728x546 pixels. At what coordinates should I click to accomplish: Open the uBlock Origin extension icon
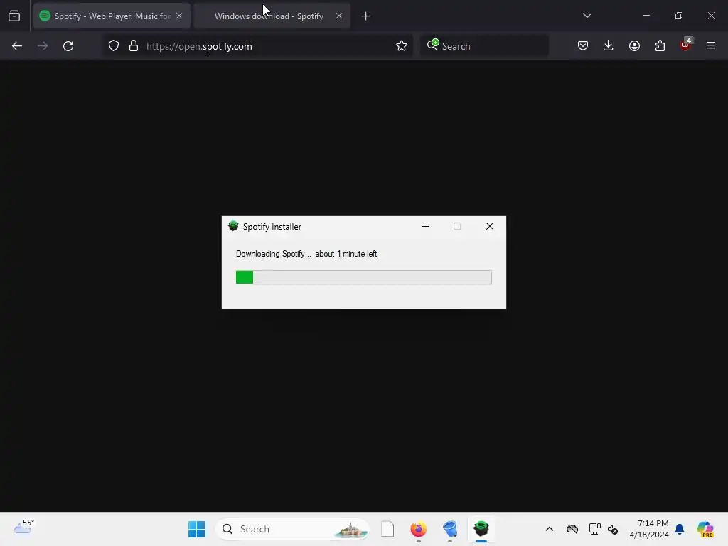(x=686, y=45)
